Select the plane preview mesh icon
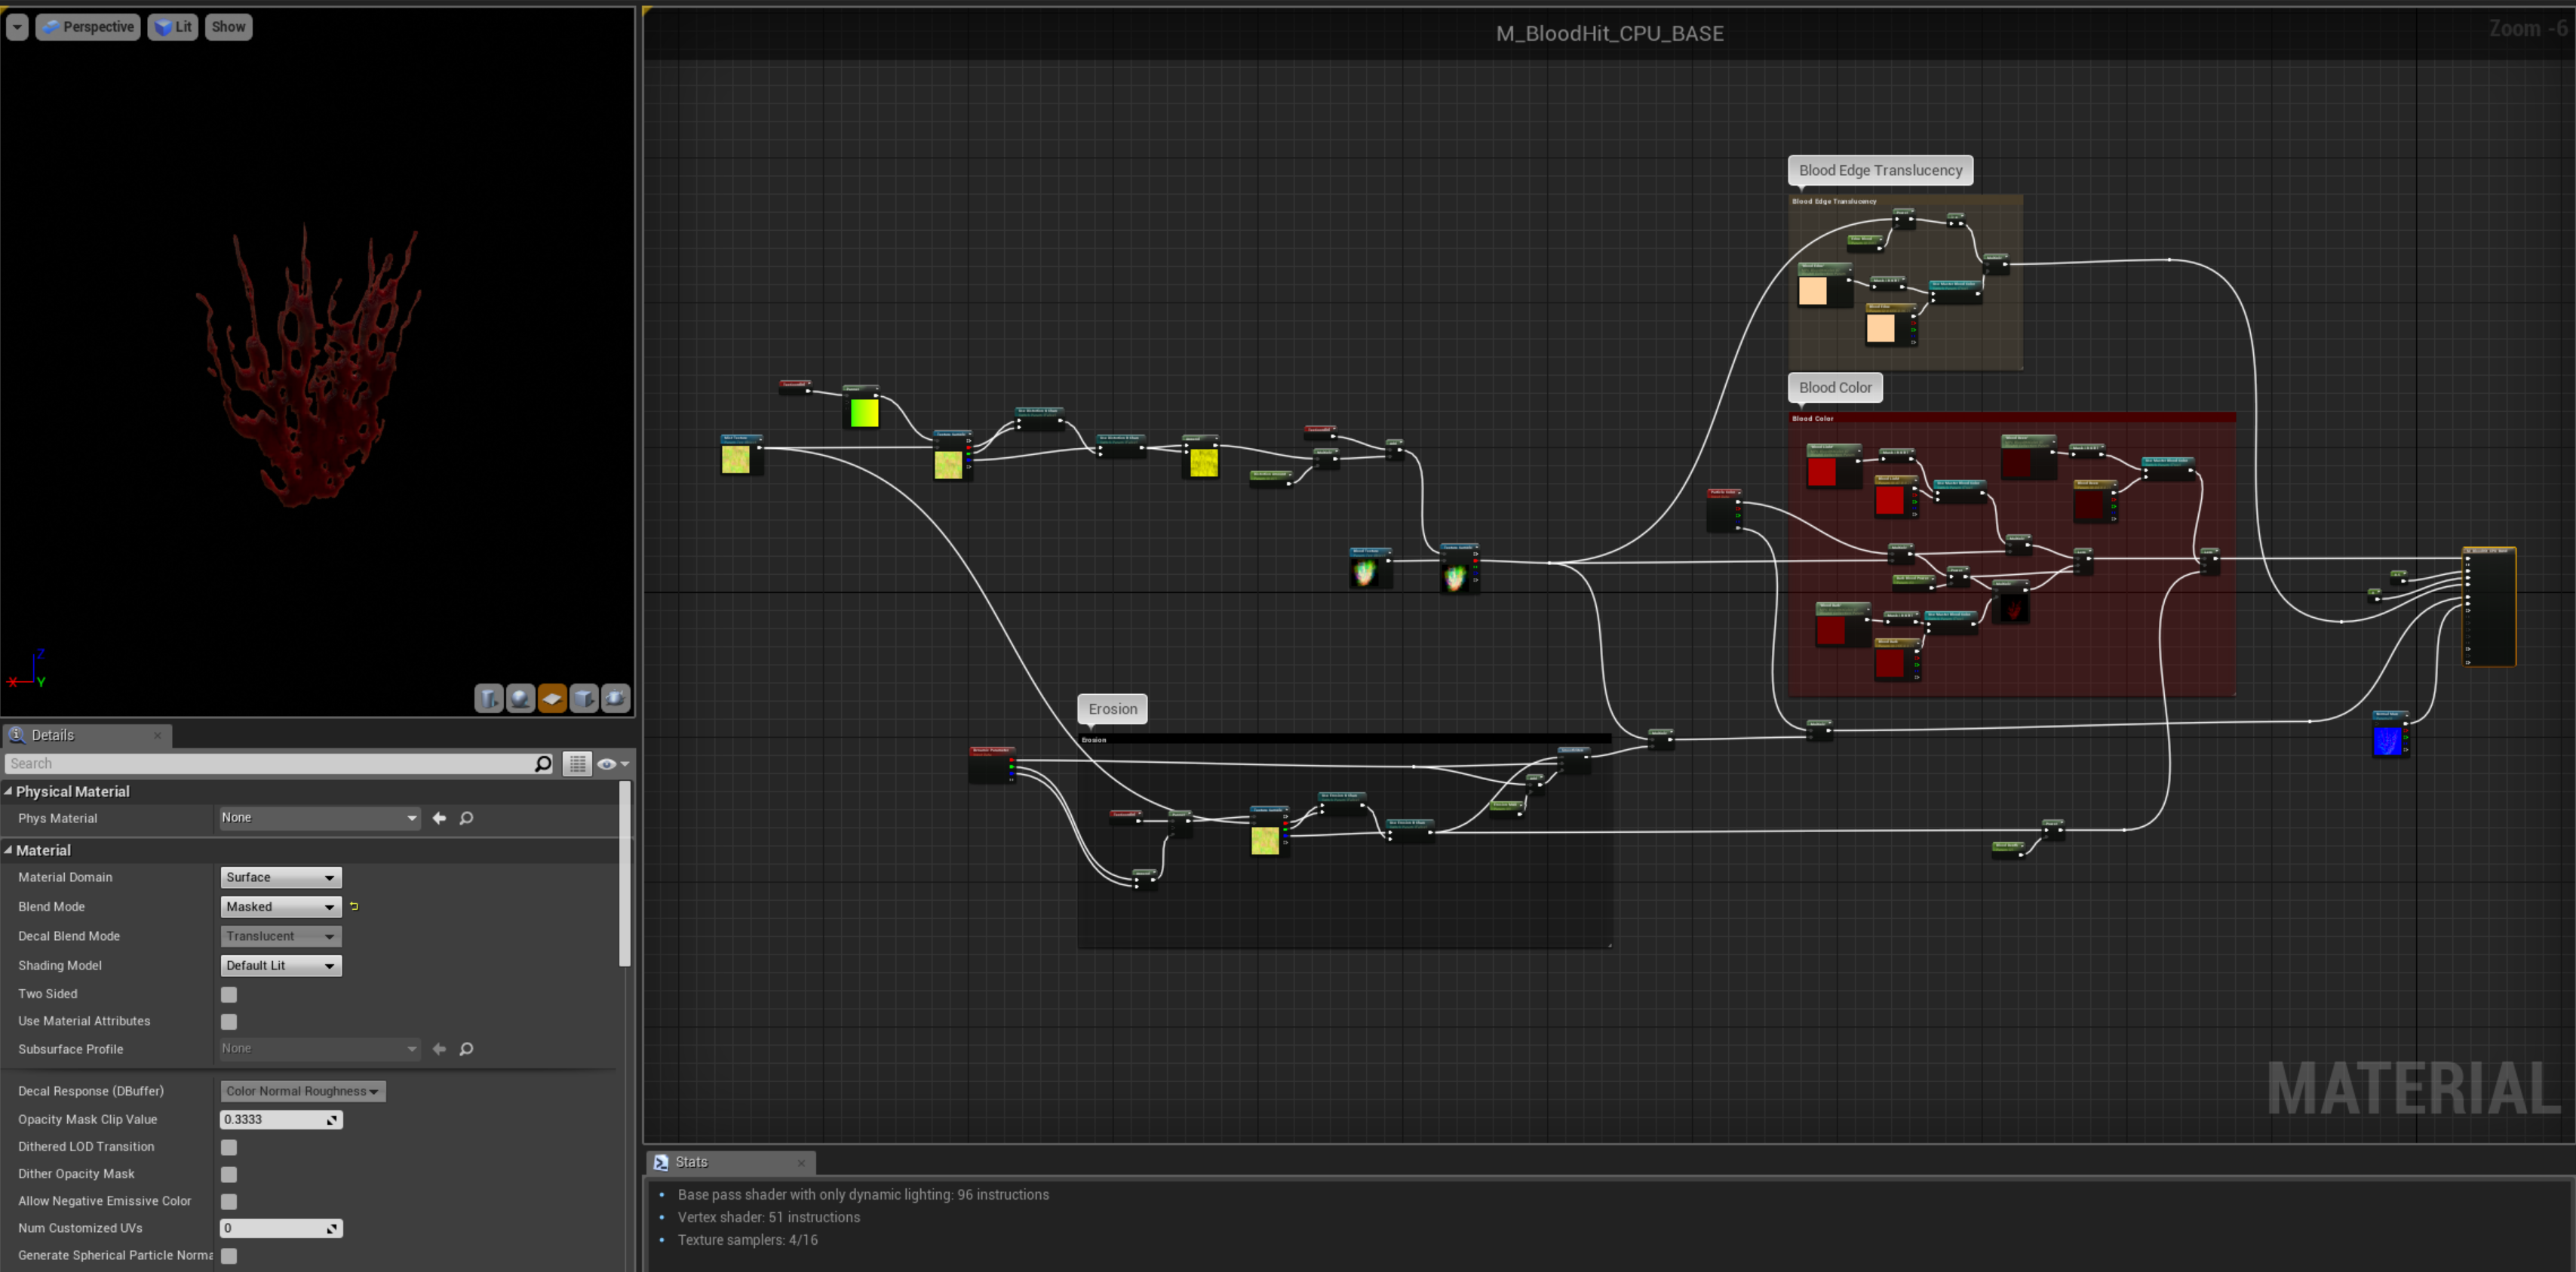The height and width of the screenshot is (1272, 2576). (552, 698)
